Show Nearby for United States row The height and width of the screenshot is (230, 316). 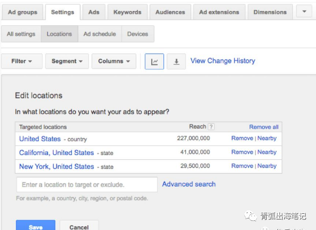(x=267, y=138)
